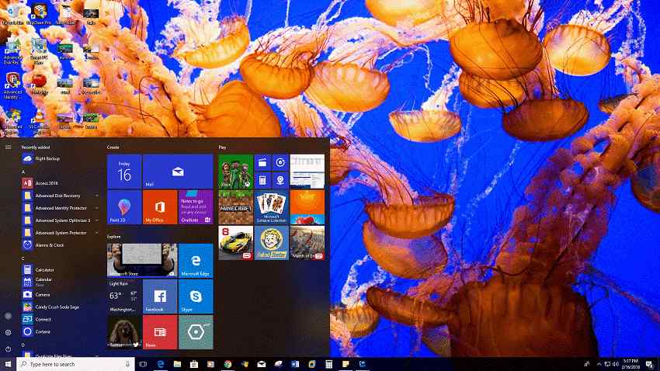The height and width of the screenshot is (371, 660).
Task: Open the Friday 16 calendar tile
Action: pyautogui.click(x=124, y=172)
